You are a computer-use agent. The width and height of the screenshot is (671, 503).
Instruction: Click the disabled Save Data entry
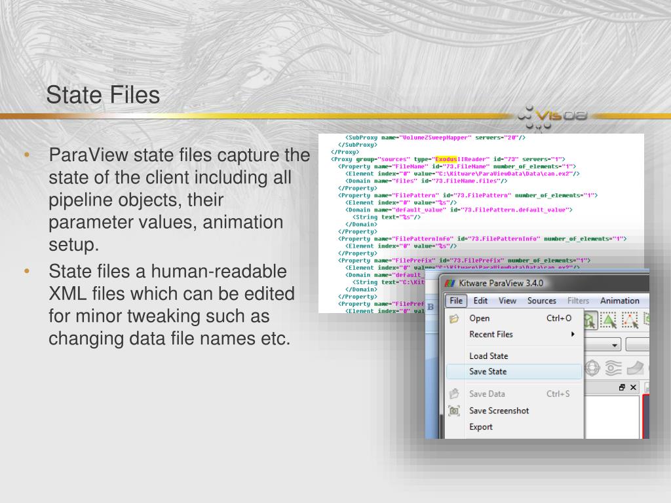(x=515, y=394)
